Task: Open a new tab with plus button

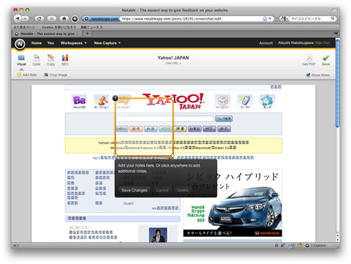Action: 87,34
